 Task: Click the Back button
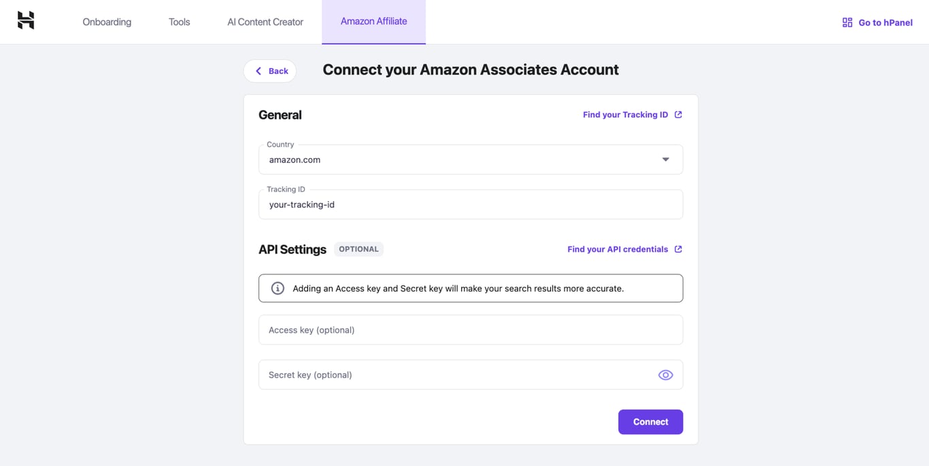[x=270, y=71]
